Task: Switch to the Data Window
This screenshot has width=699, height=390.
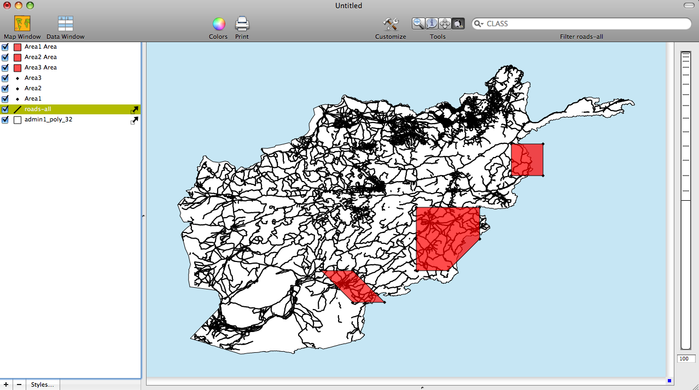Action: (66, 24)
